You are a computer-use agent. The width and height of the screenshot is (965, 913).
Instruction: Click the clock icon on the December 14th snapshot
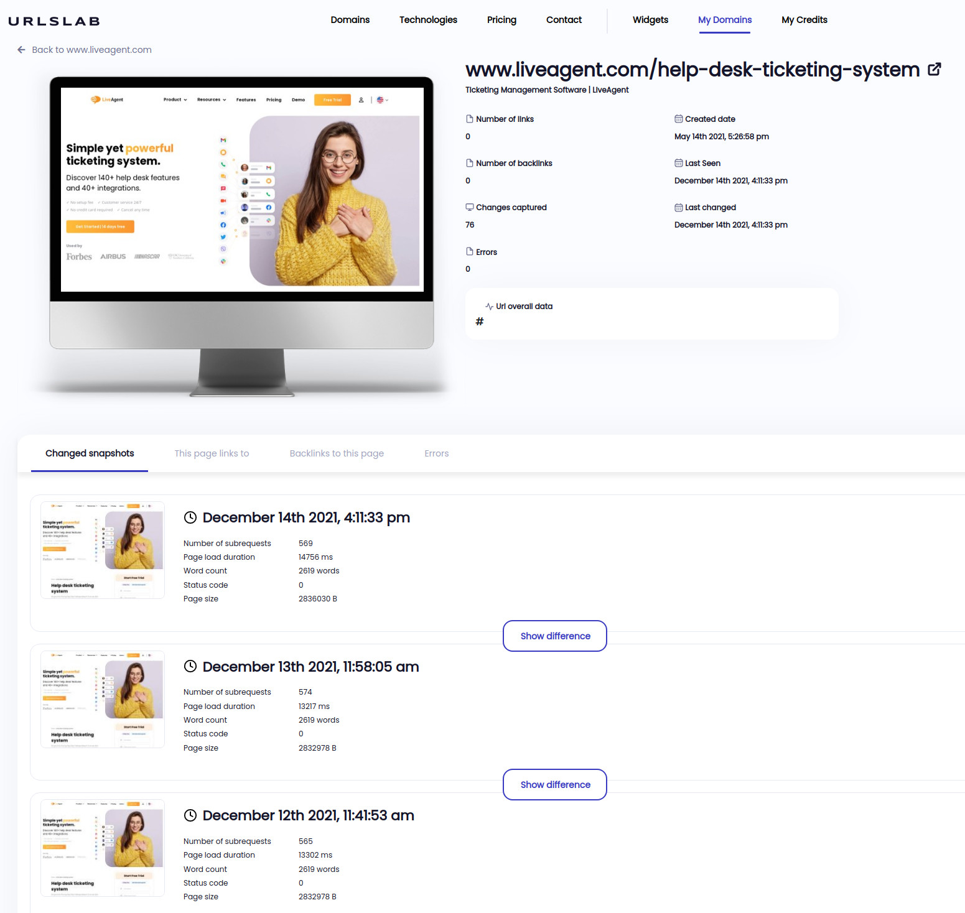coord(190,517)
